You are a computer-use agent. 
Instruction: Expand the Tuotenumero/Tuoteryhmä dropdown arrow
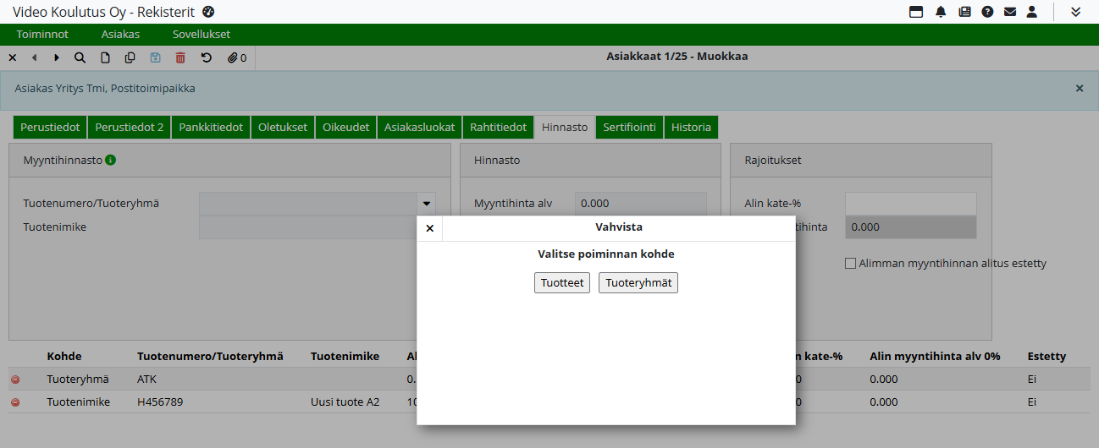click(426, 204)
